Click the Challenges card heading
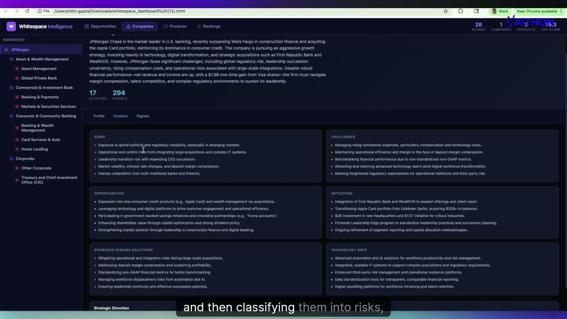Screen dimensions: 567x319 click(343, 137)
